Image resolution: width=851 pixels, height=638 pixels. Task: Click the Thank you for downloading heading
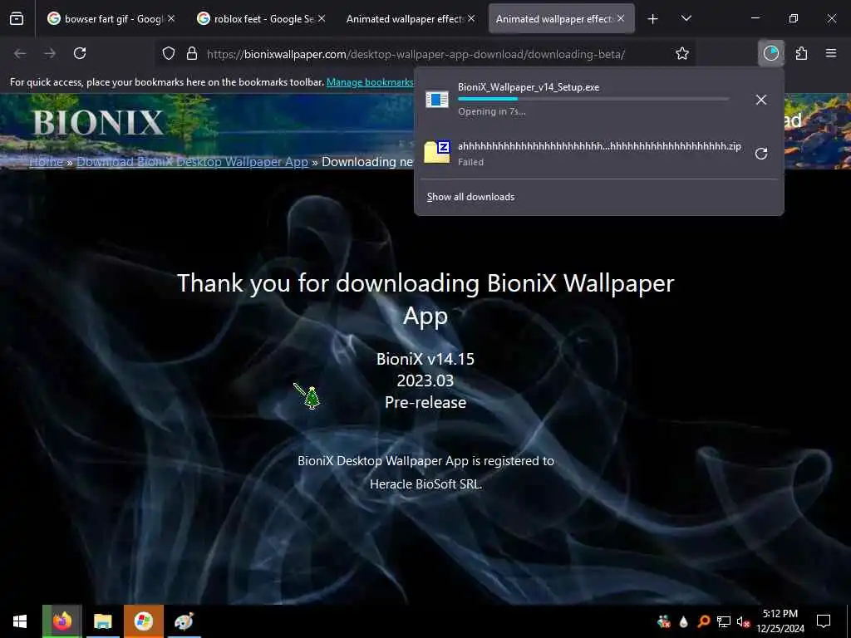[x=425, y=299]
